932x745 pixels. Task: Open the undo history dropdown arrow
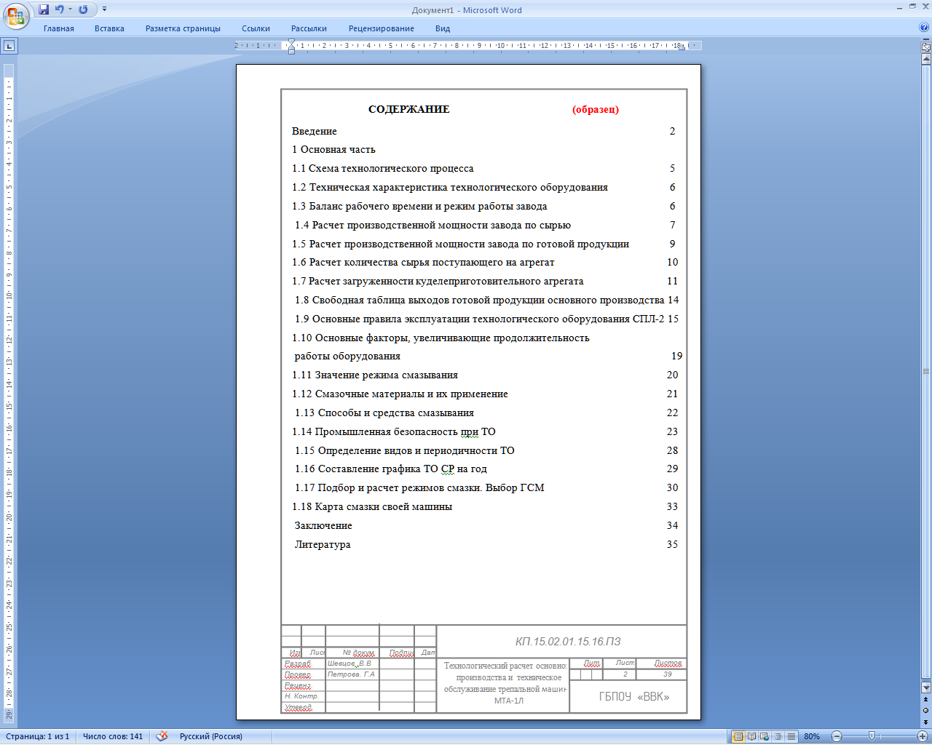click(70, 9)
